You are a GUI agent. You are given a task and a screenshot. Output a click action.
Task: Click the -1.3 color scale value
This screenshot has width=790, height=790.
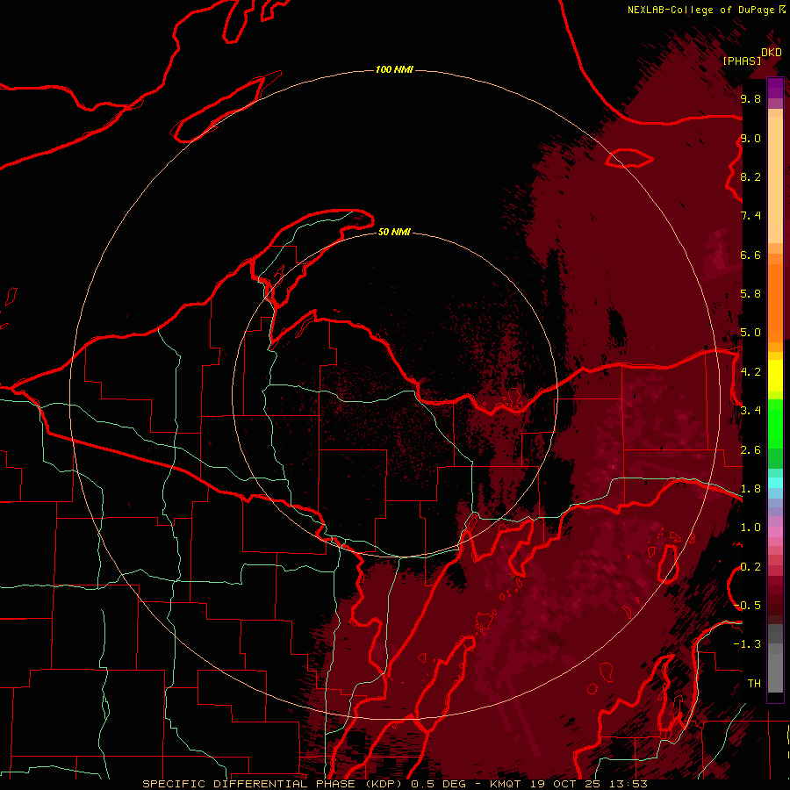click(x=747, y=644)
